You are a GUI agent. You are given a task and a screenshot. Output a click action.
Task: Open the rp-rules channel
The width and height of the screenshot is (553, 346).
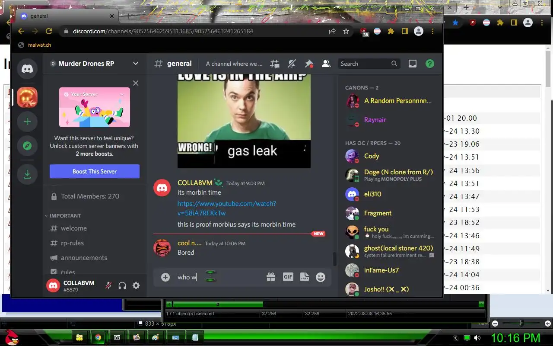pos(95,243)
